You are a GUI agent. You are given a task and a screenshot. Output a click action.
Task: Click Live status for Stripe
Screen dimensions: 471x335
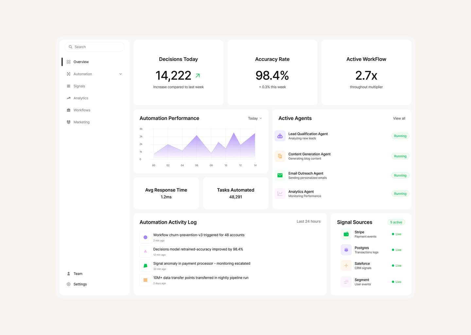click(x=396, y=234)
